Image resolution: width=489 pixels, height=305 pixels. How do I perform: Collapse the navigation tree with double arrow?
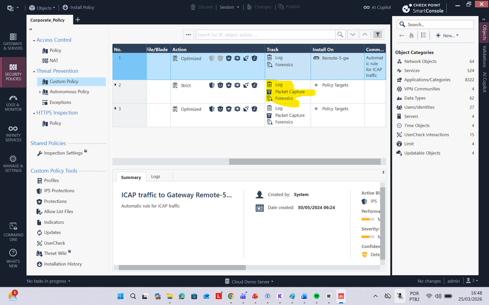pos(30,29)
